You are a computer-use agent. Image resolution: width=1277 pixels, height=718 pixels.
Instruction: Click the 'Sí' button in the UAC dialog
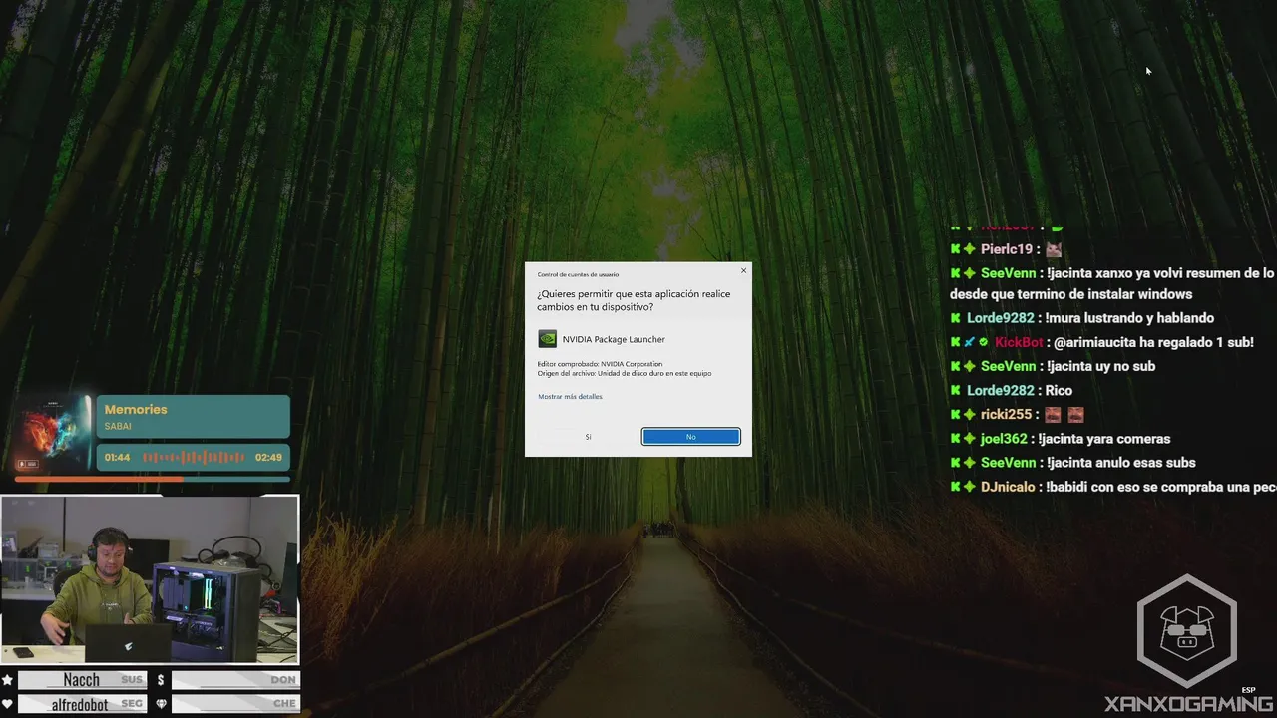point(588,437)
